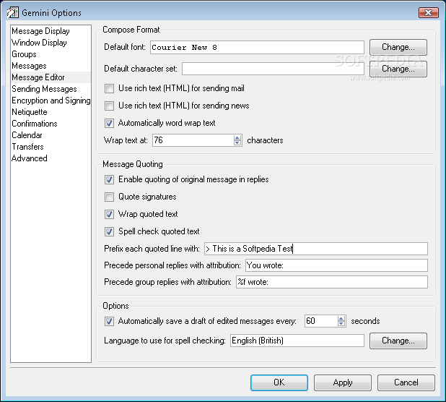The image size is (446, 402).
Task: Decrease wrap text characters with down arrow
Action: 237,142
